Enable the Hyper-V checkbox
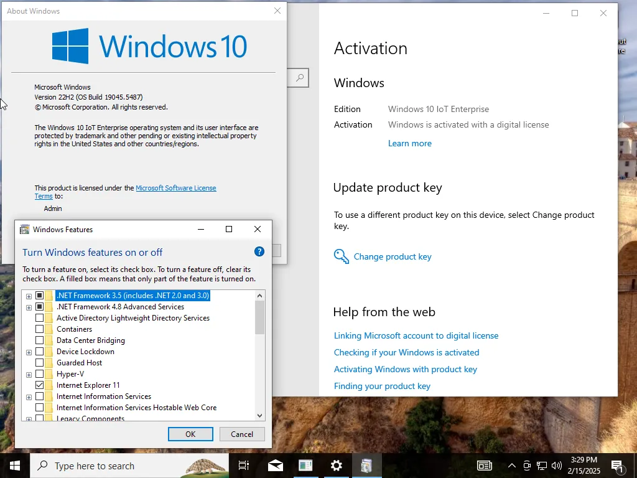This screenshot has width=637, height=478. (39, 373)
